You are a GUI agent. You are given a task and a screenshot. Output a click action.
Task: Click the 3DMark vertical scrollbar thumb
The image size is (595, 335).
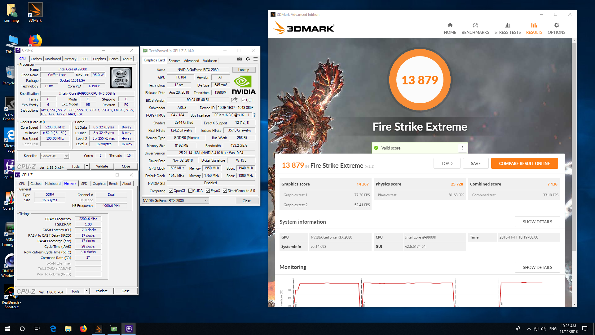tap(574, 147)
